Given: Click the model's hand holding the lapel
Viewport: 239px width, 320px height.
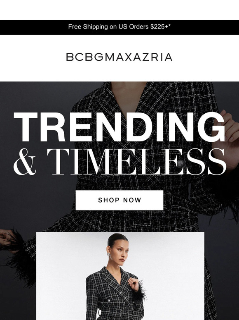Looking at the screenshot, I should 133,284.
